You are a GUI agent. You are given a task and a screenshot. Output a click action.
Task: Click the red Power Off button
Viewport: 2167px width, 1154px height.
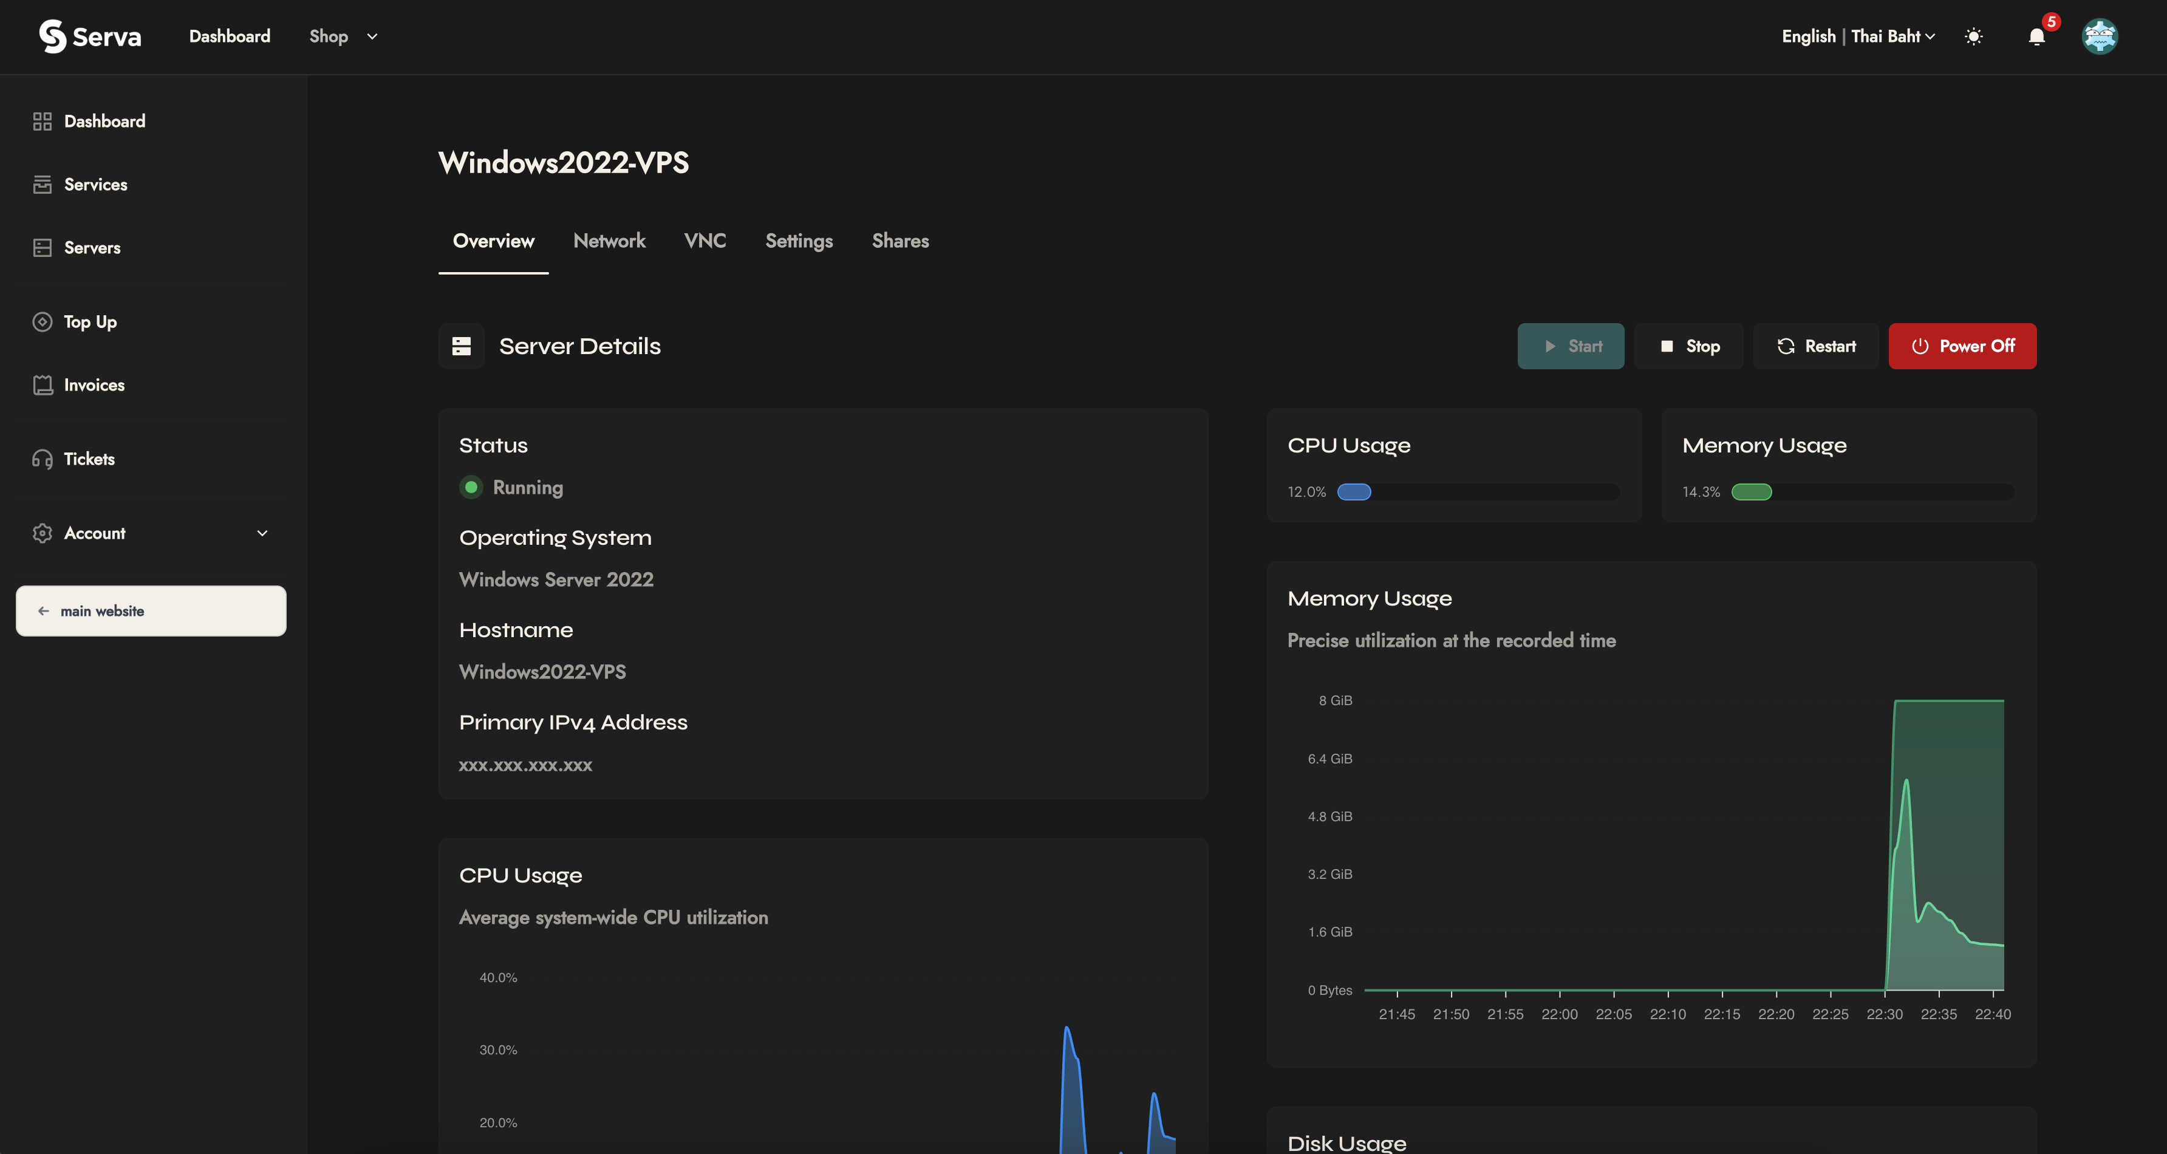(1962, 346)
